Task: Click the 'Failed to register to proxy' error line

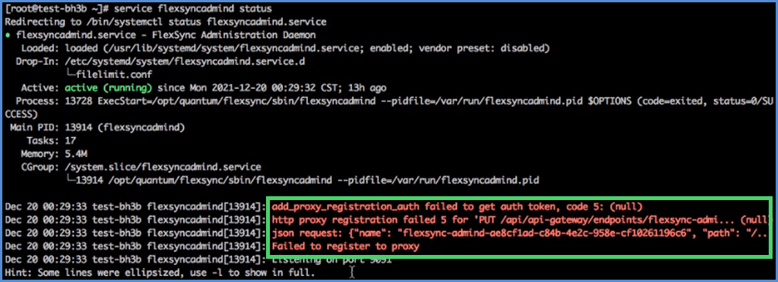Action: click(346, 246)
